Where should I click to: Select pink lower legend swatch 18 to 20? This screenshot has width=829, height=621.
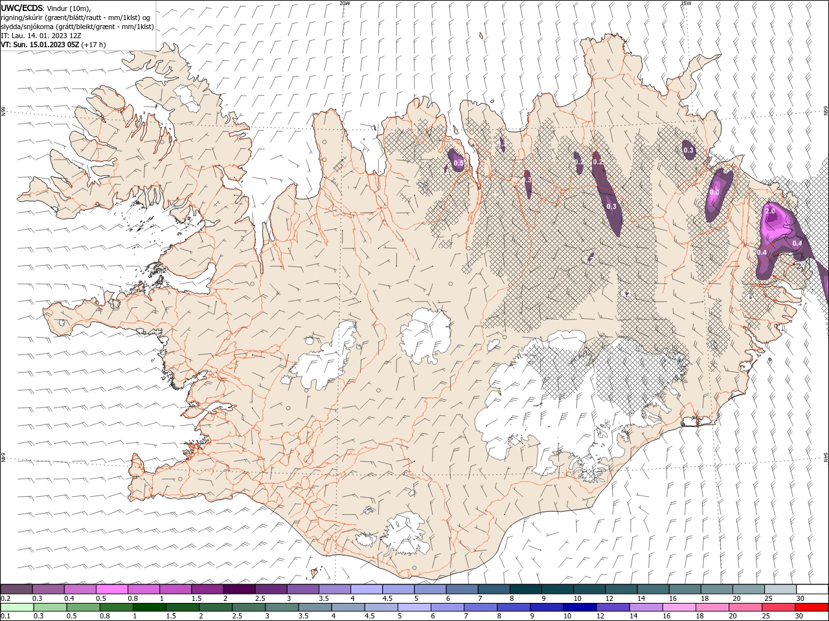[712, 607]
